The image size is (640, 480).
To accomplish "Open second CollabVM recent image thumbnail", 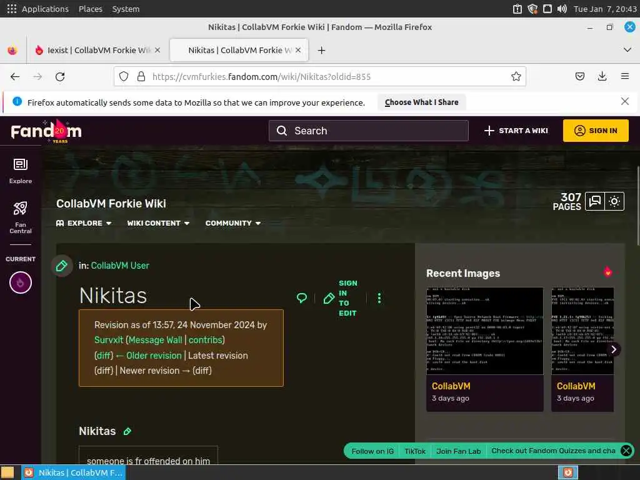I will pyautogui.click(x=582, y=331).
